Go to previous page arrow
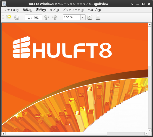Screen dimensions: 153x137 pyautogui.click(x=46, y=17)
